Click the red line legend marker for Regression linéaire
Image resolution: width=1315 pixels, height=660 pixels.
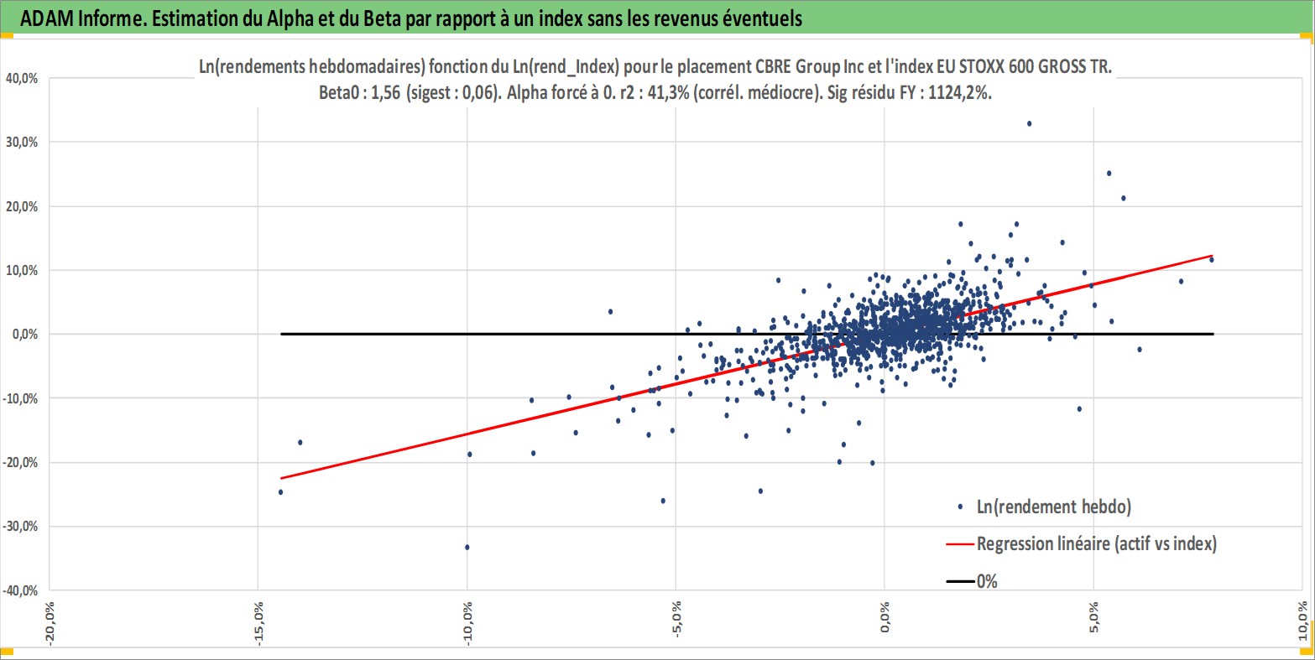click(961, 544)
